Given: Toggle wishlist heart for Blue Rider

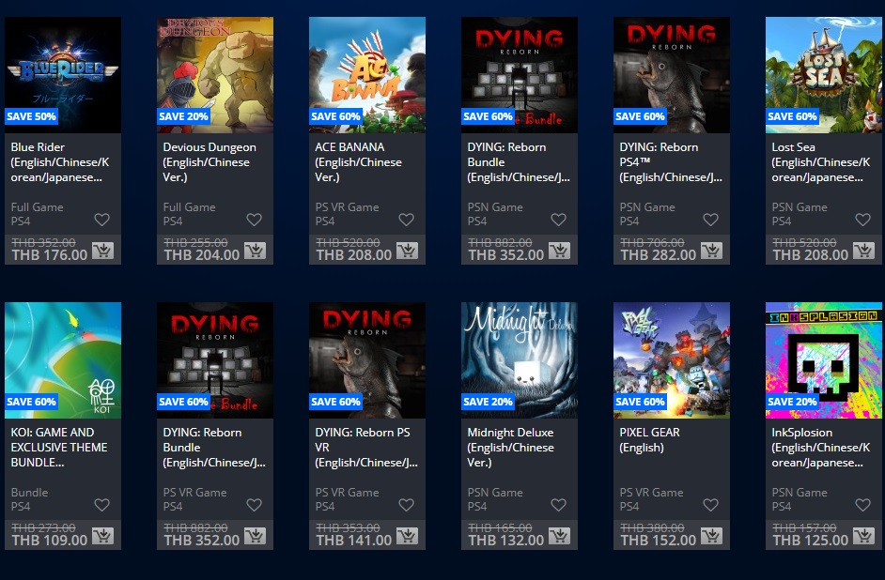Looking at the screenshot, I should click(x=102, y=220).
